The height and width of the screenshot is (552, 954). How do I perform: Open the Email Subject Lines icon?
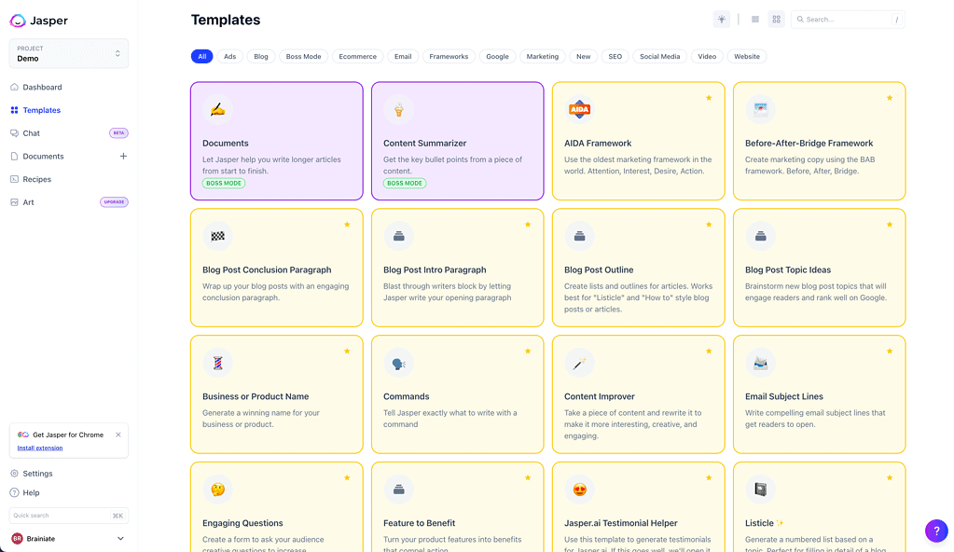click(761, 363)
